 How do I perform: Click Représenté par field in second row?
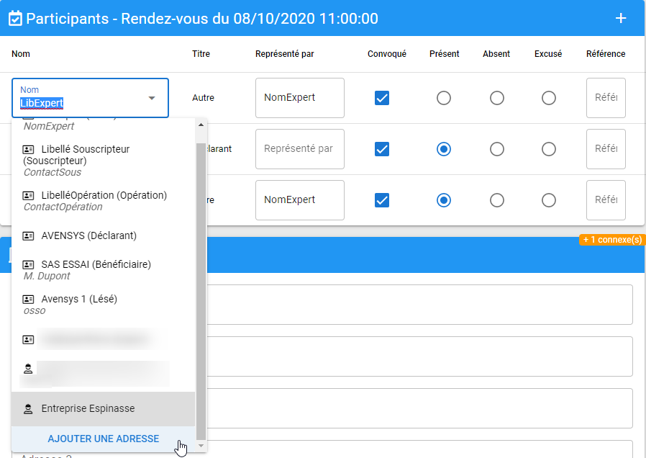(x=299, y=149)
